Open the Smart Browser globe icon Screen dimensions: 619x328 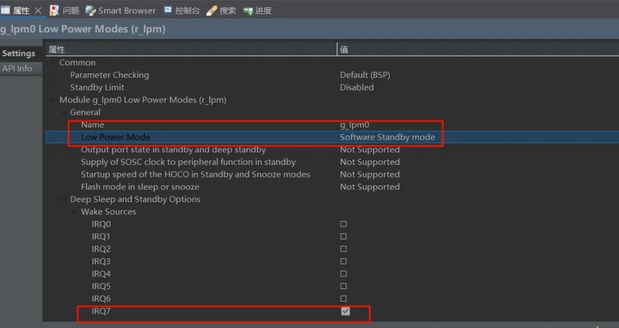point(91,11)
